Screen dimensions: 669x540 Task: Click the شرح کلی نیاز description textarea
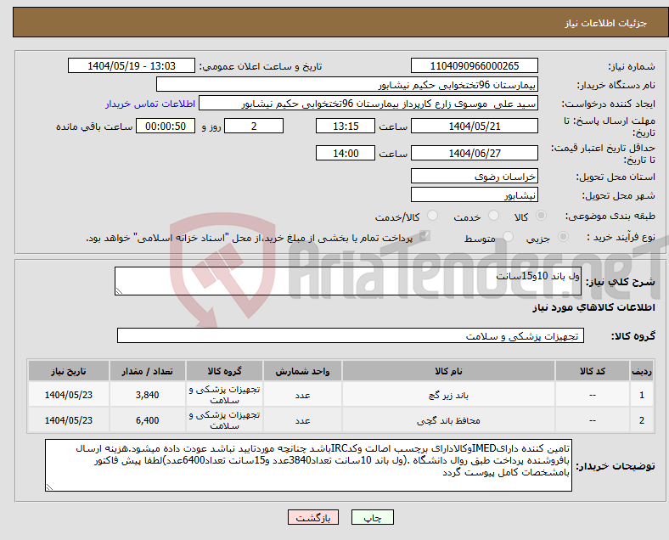348,281
